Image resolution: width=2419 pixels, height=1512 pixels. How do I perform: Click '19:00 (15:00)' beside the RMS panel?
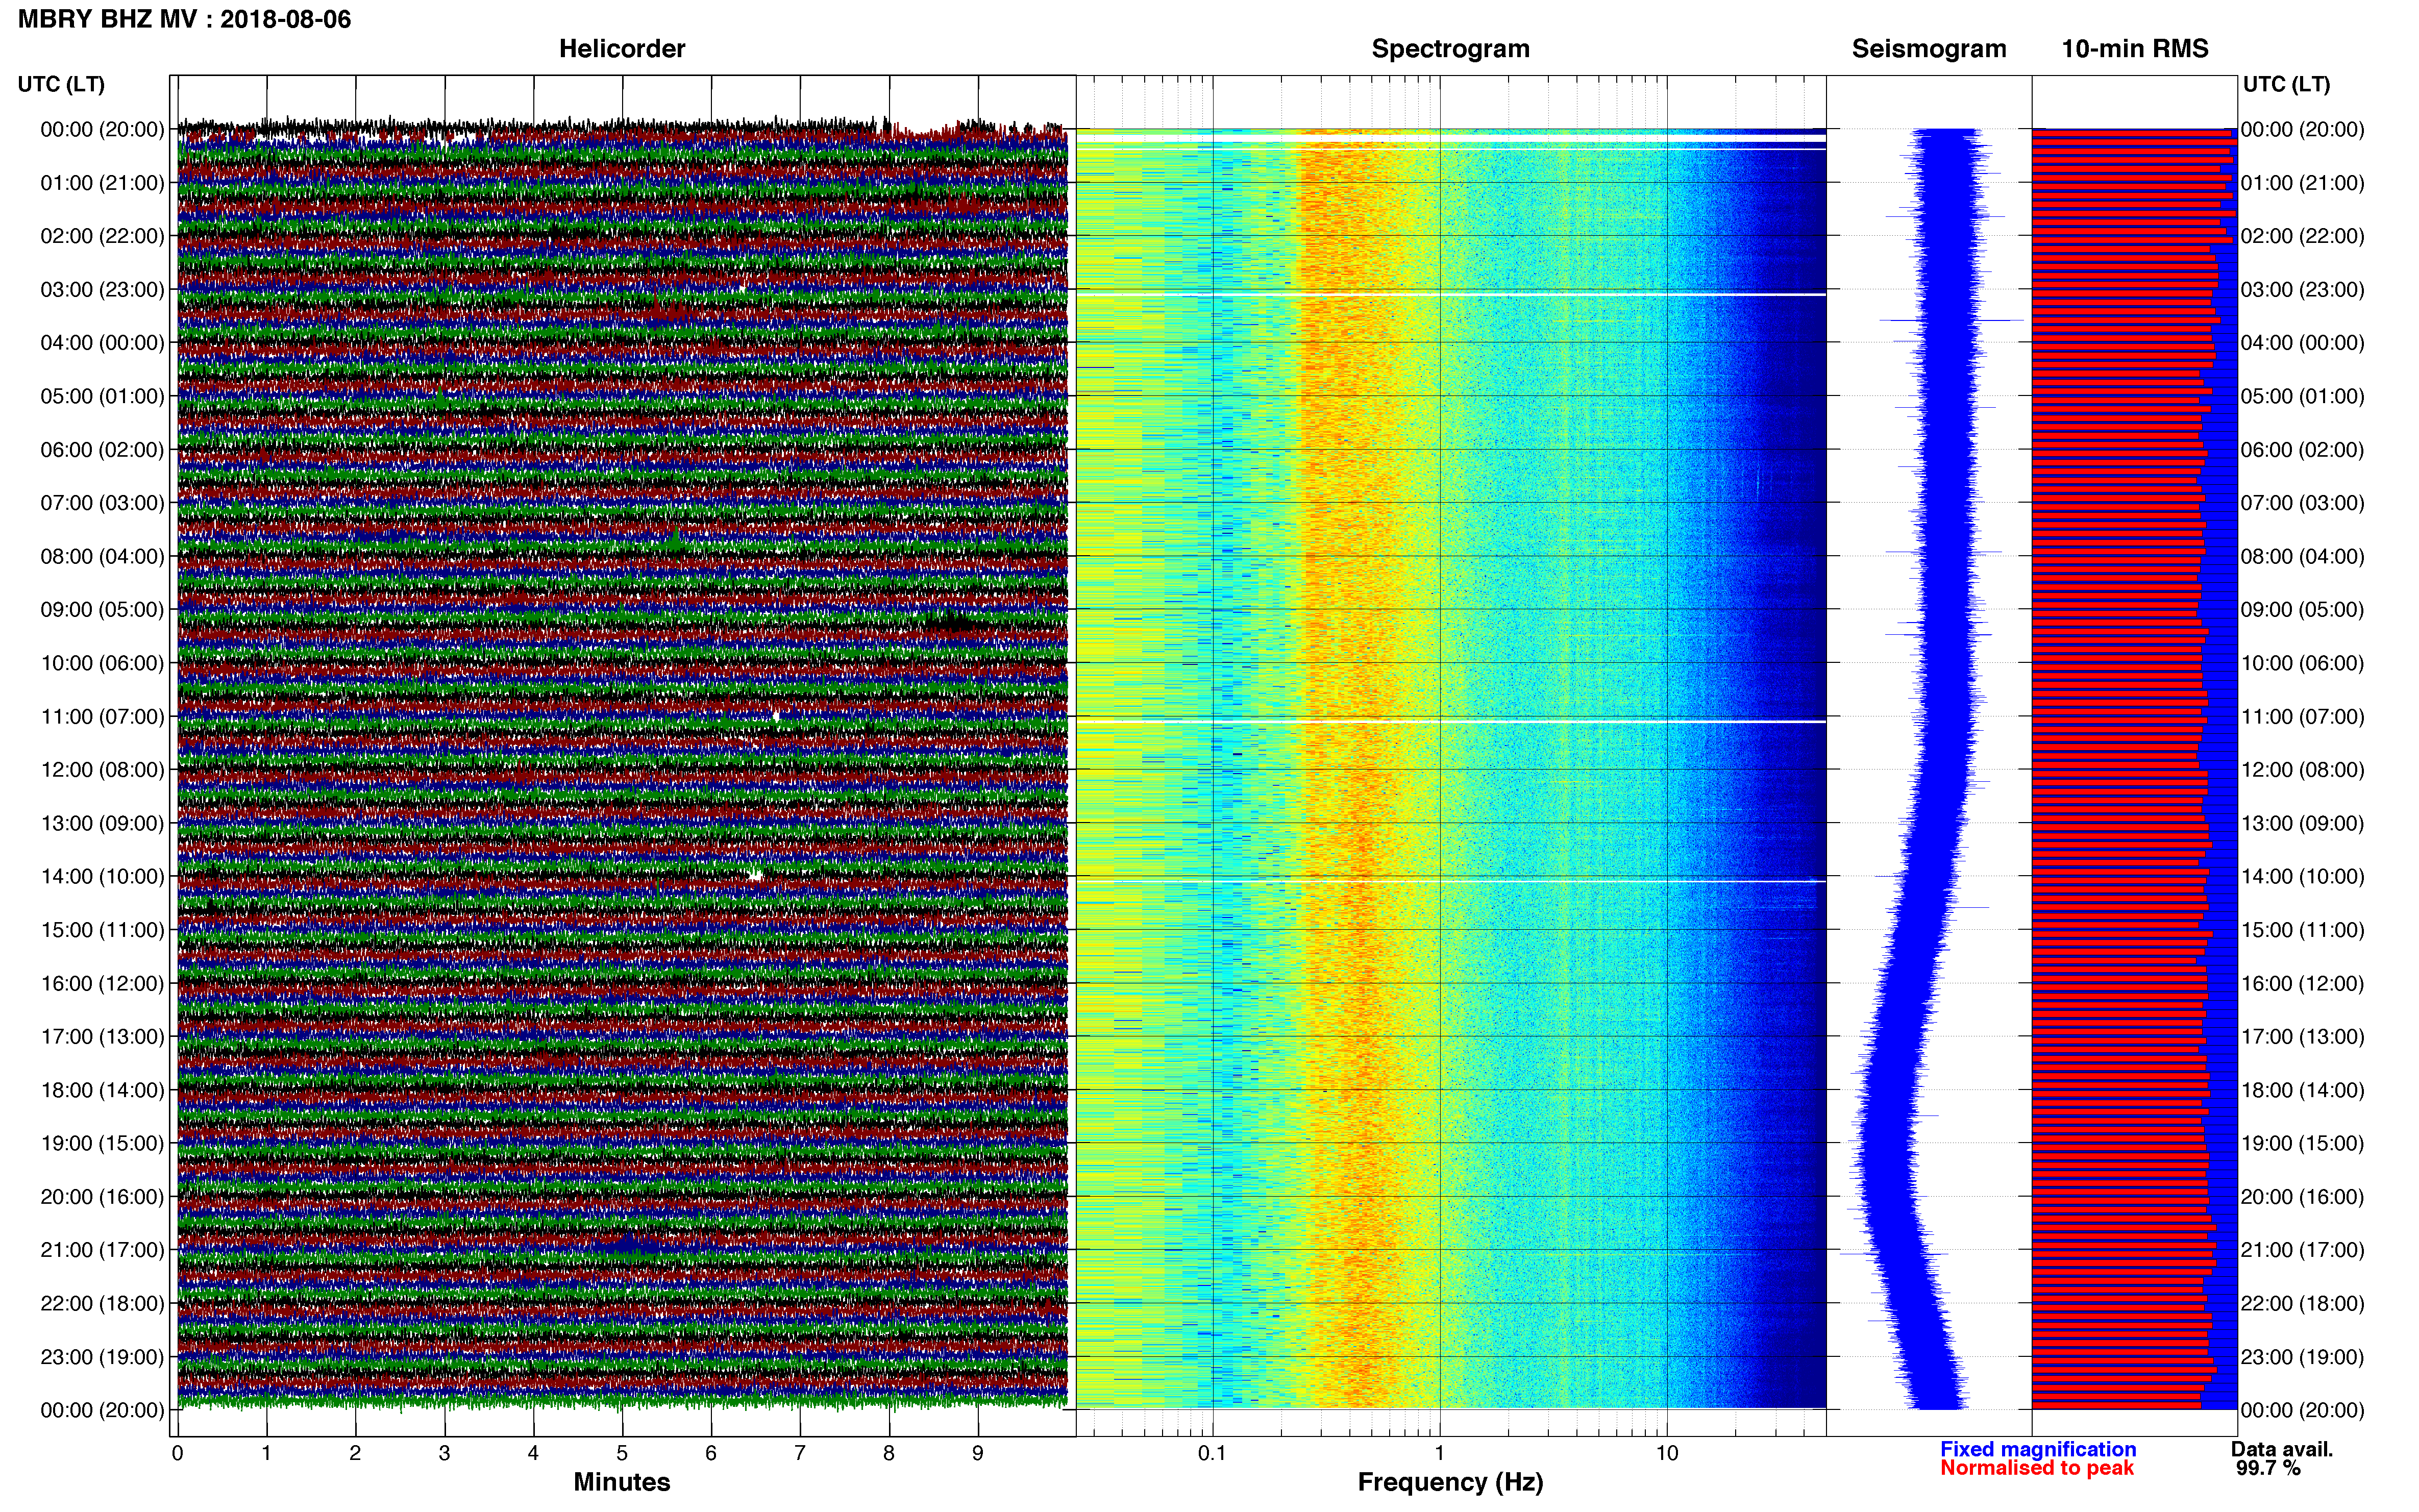point(2302,1143)
